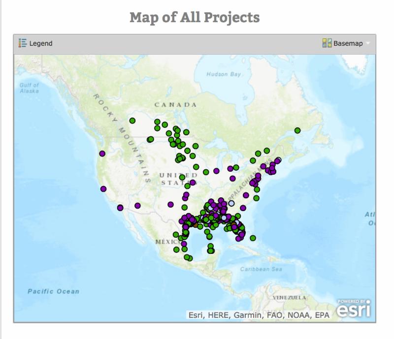The height and width of the screenshot is (339, 394).
Task: Expand the Basemap dropdown arrow
Action: (x=368, y=44)
